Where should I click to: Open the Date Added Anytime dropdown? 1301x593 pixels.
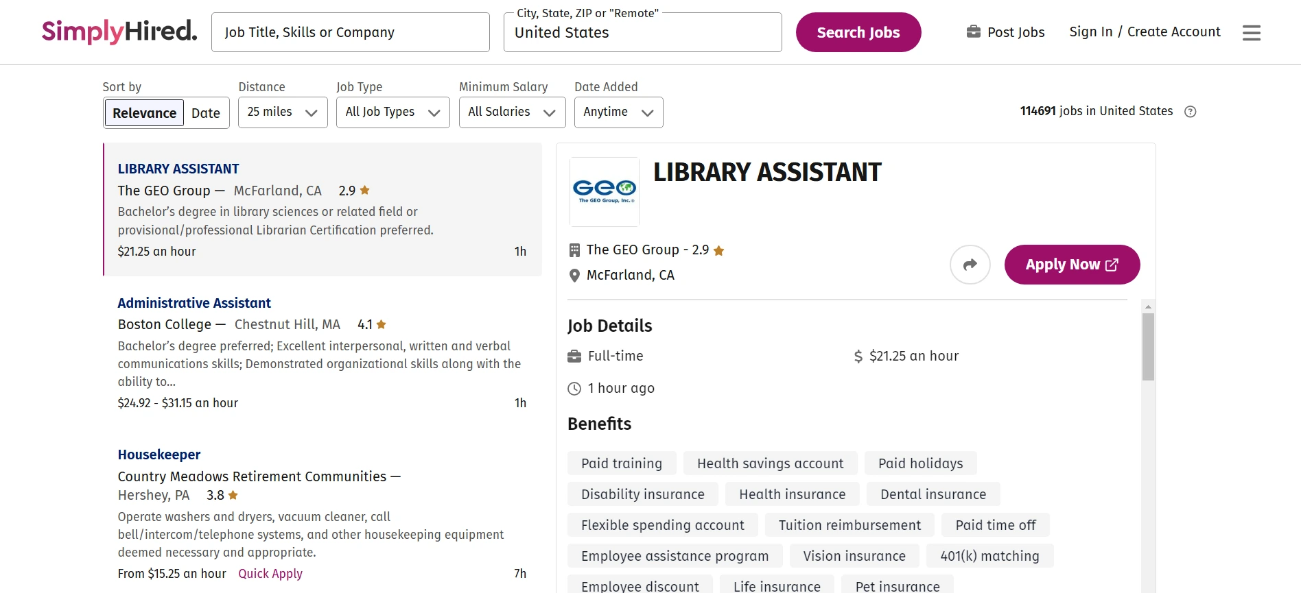[x=617, y=112]
